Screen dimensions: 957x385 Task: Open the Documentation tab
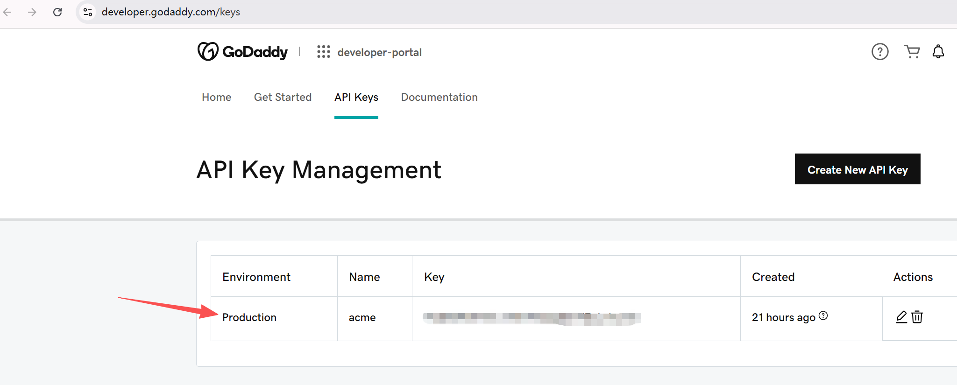[x=440, y=97]
